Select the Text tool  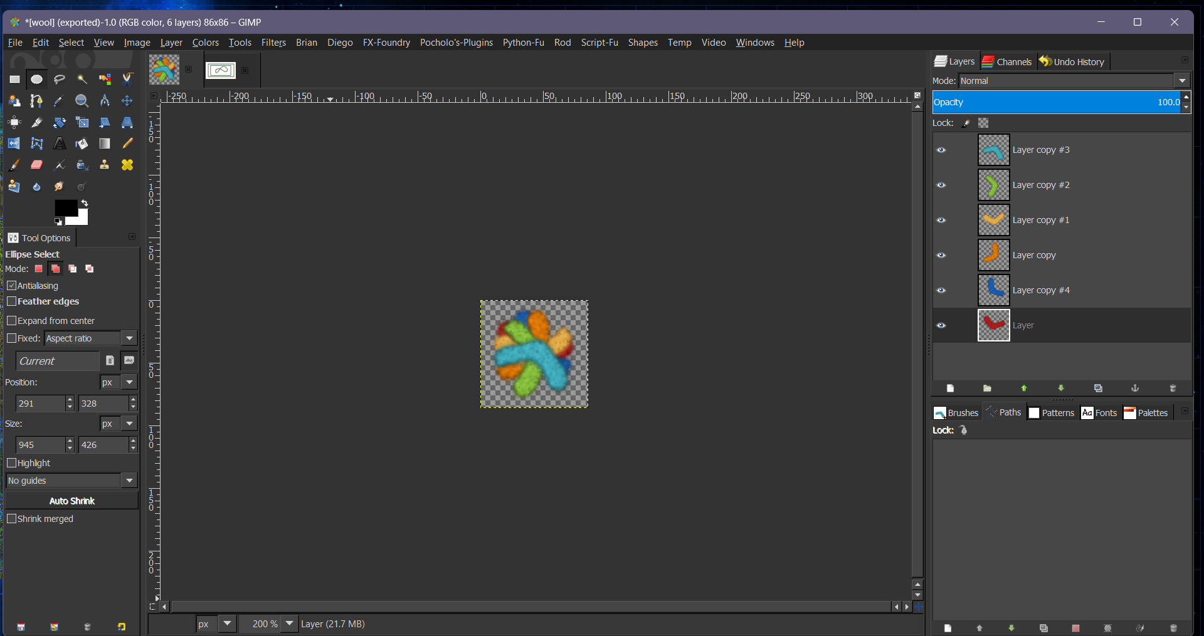(60, 143)
